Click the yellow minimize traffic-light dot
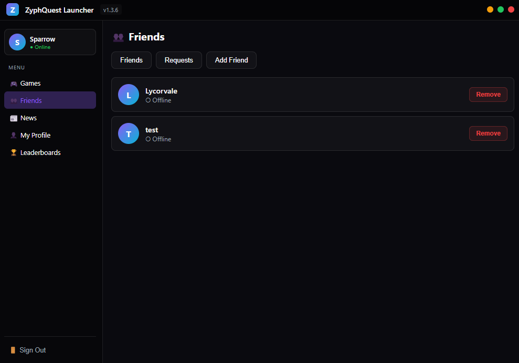The height and width of the screenshot is (363, 519). tap(490, 9)
